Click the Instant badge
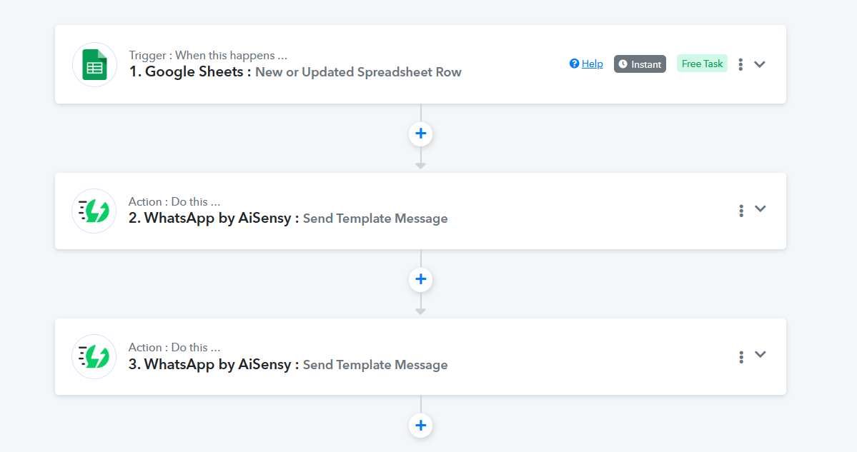Screen dimensions: 857x452 (x=640, y=64)
